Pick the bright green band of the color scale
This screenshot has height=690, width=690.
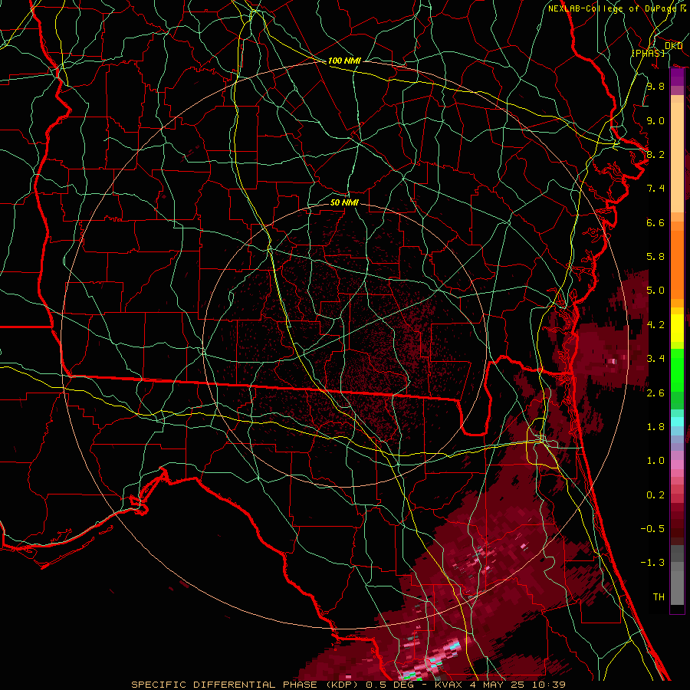677,370
